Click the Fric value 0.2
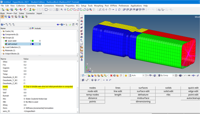 (25, 65)
